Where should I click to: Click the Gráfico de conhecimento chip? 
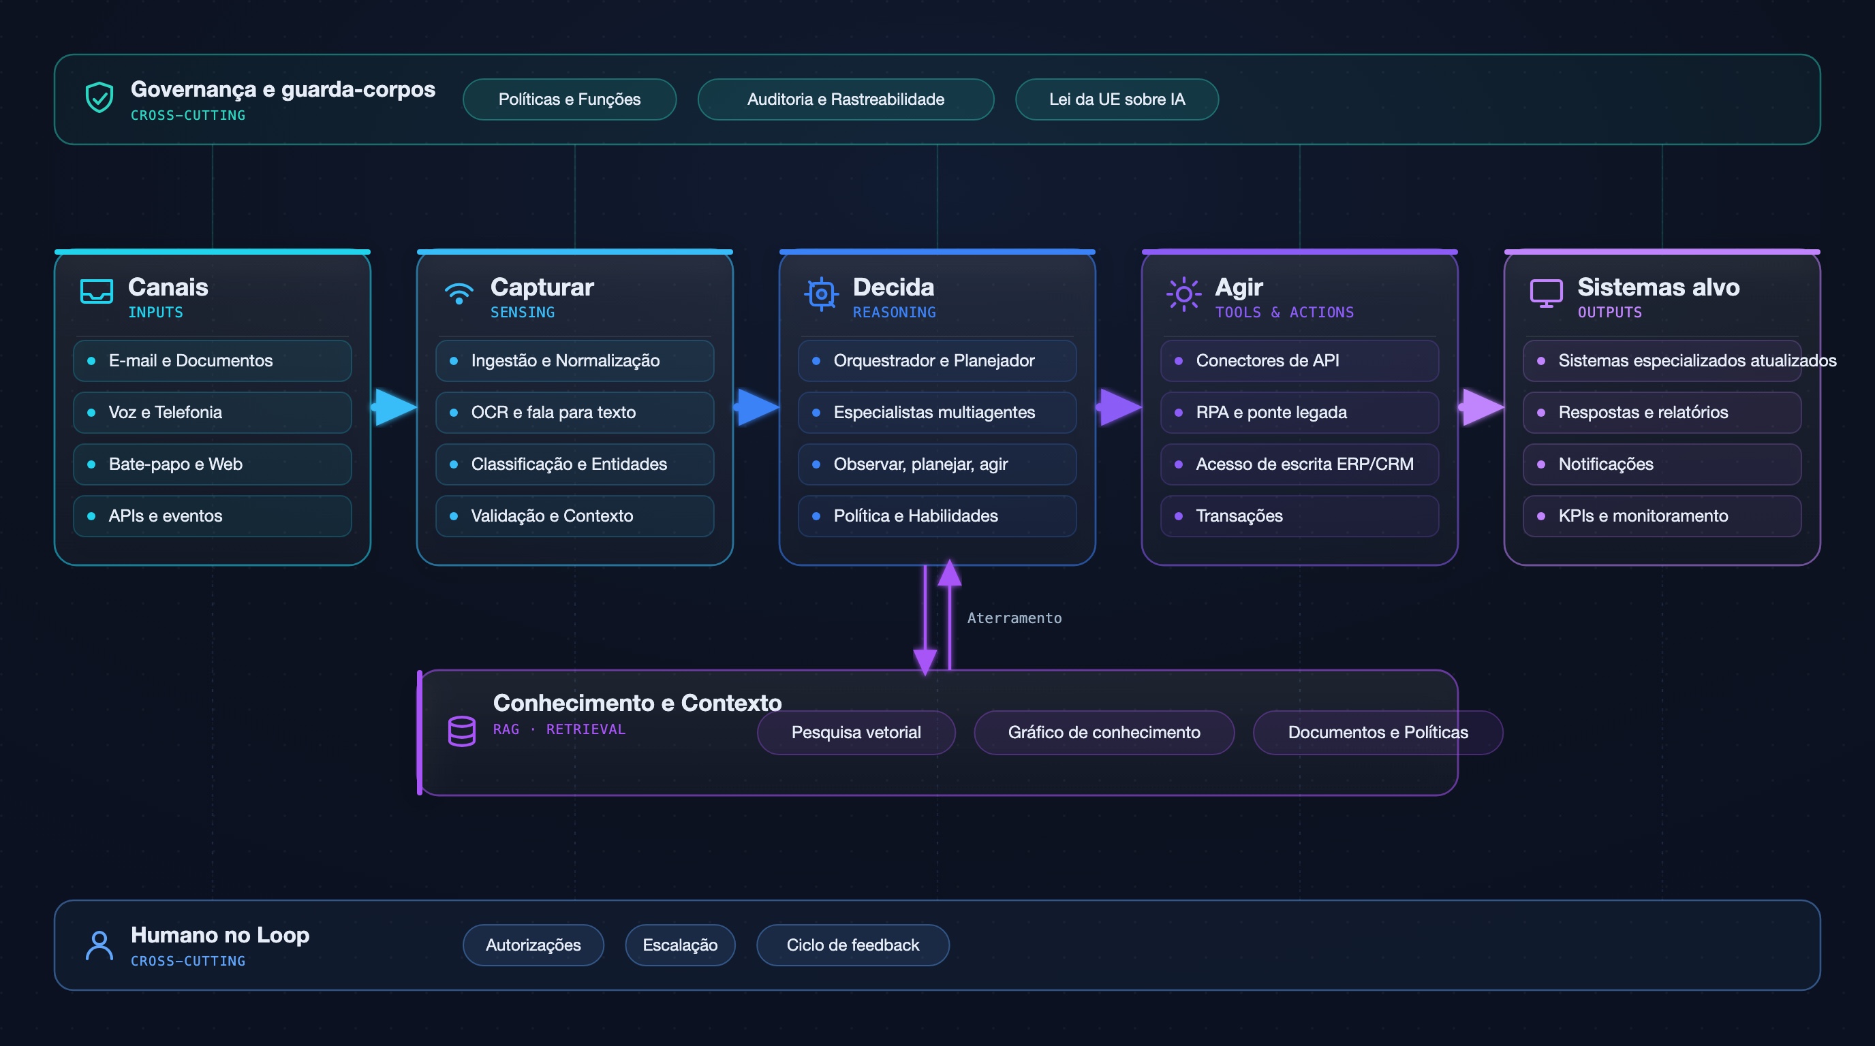1104,733
